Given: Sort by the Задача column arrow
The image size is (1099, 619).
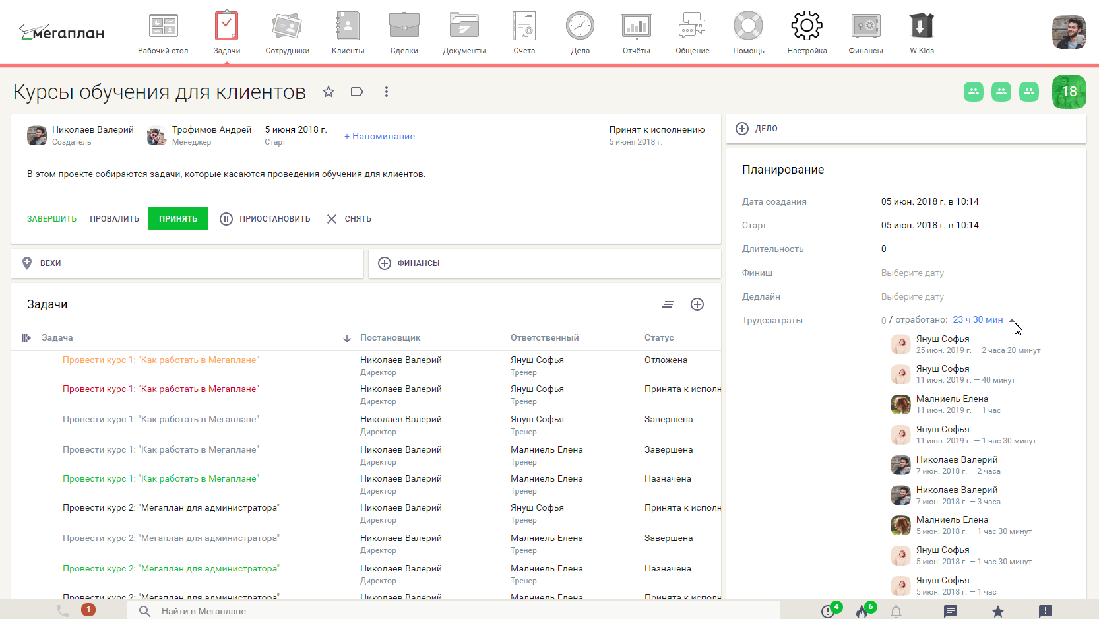Looking at the screenshot, I should click(347, 339).
